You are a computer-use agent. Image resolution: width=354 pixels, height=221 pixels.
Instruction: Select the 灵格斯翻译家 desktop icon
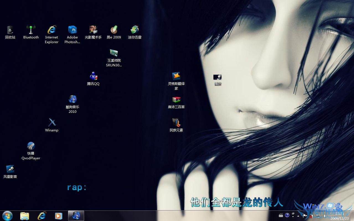(x=176, y=81)
